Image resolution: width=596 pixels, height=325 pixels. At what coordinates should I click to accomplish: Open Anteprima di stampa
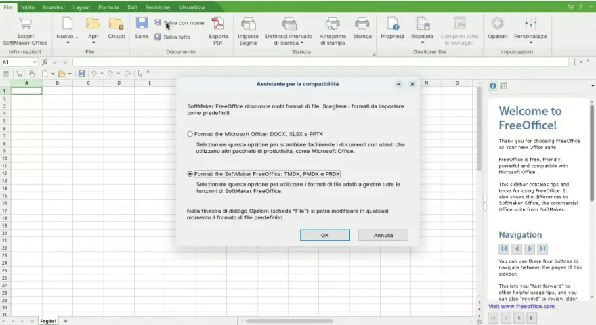(x=333, y=31)
